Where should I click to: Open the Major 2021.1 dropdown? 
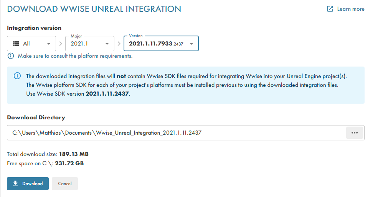tap(90, 44)
